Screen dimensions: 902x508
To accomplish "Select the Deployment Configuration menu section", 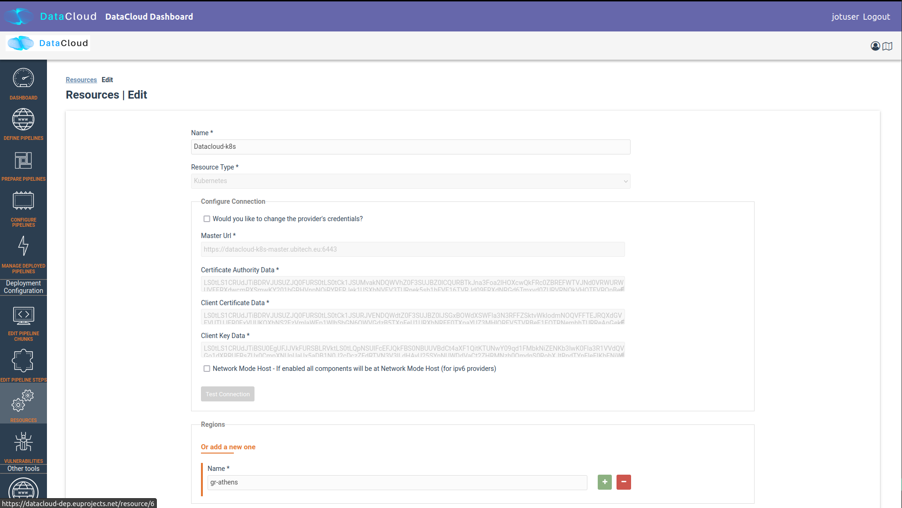I will click(x=23, y=287).
